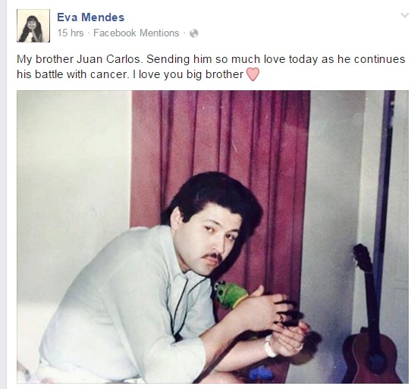Select the green frog toy in photo
Viewport: 414px width, 389px height.
[231, 295]
